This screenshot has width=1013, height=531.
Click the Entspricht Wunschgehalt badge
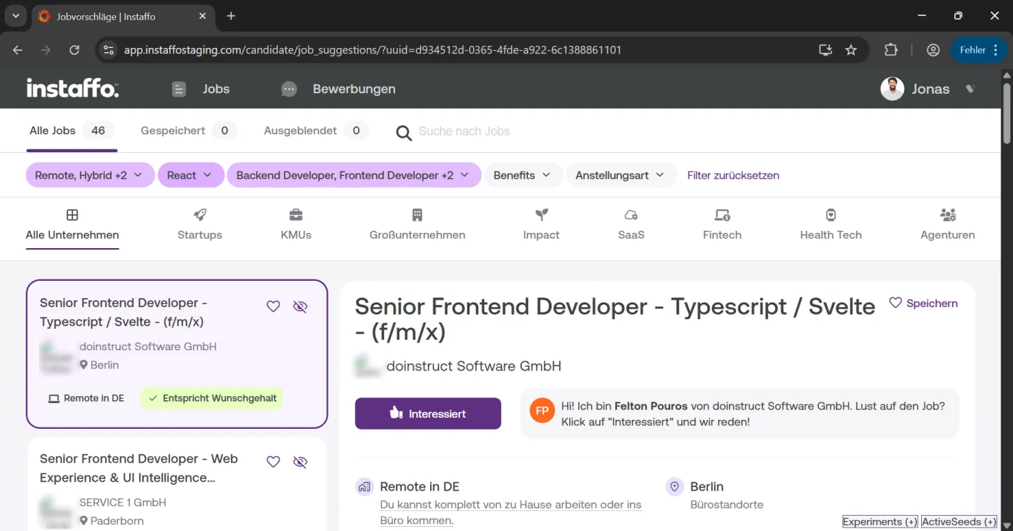212,398
